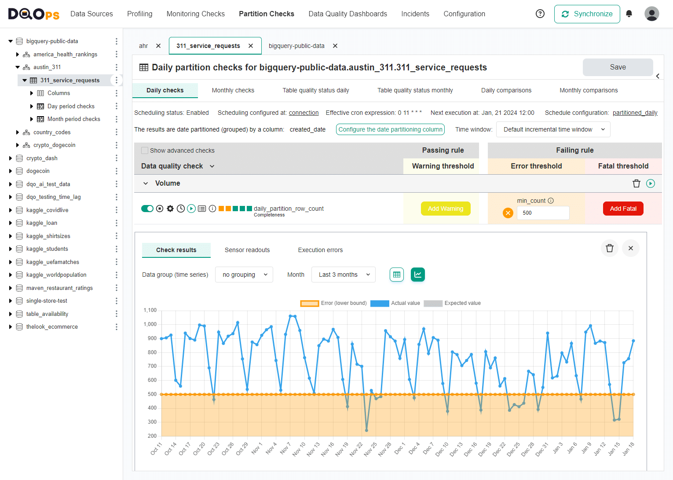
Task: Open schedule configuration for the row count check
Action: click(x=180, y=208)
